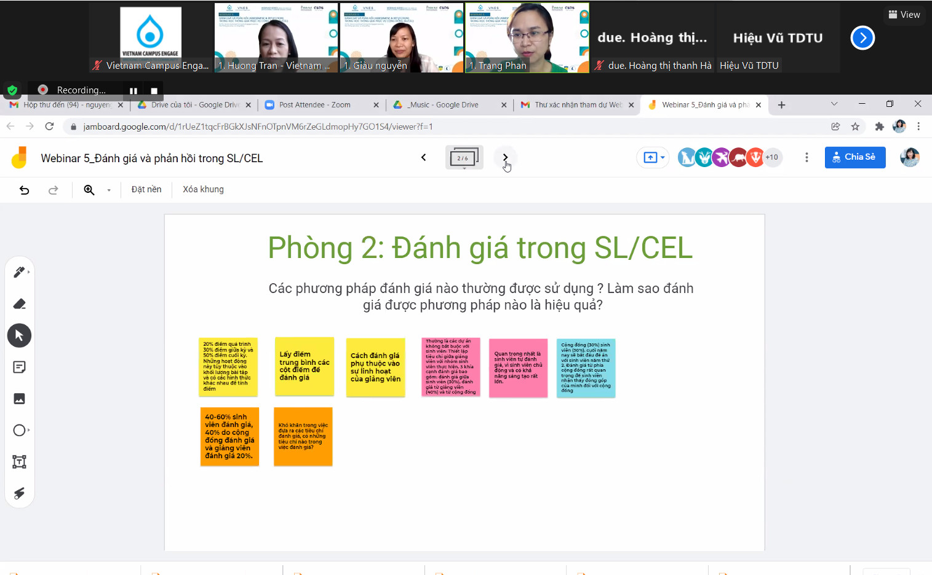Click the Add image tool
The height and width of the screenshot is (575, 932).
[x=19, y=399]
